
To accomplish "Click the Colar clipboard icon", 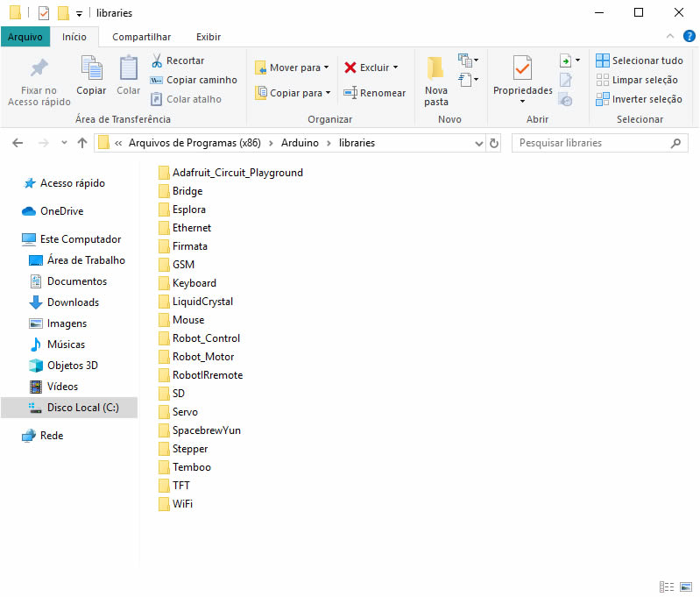I will coord(129,68).
